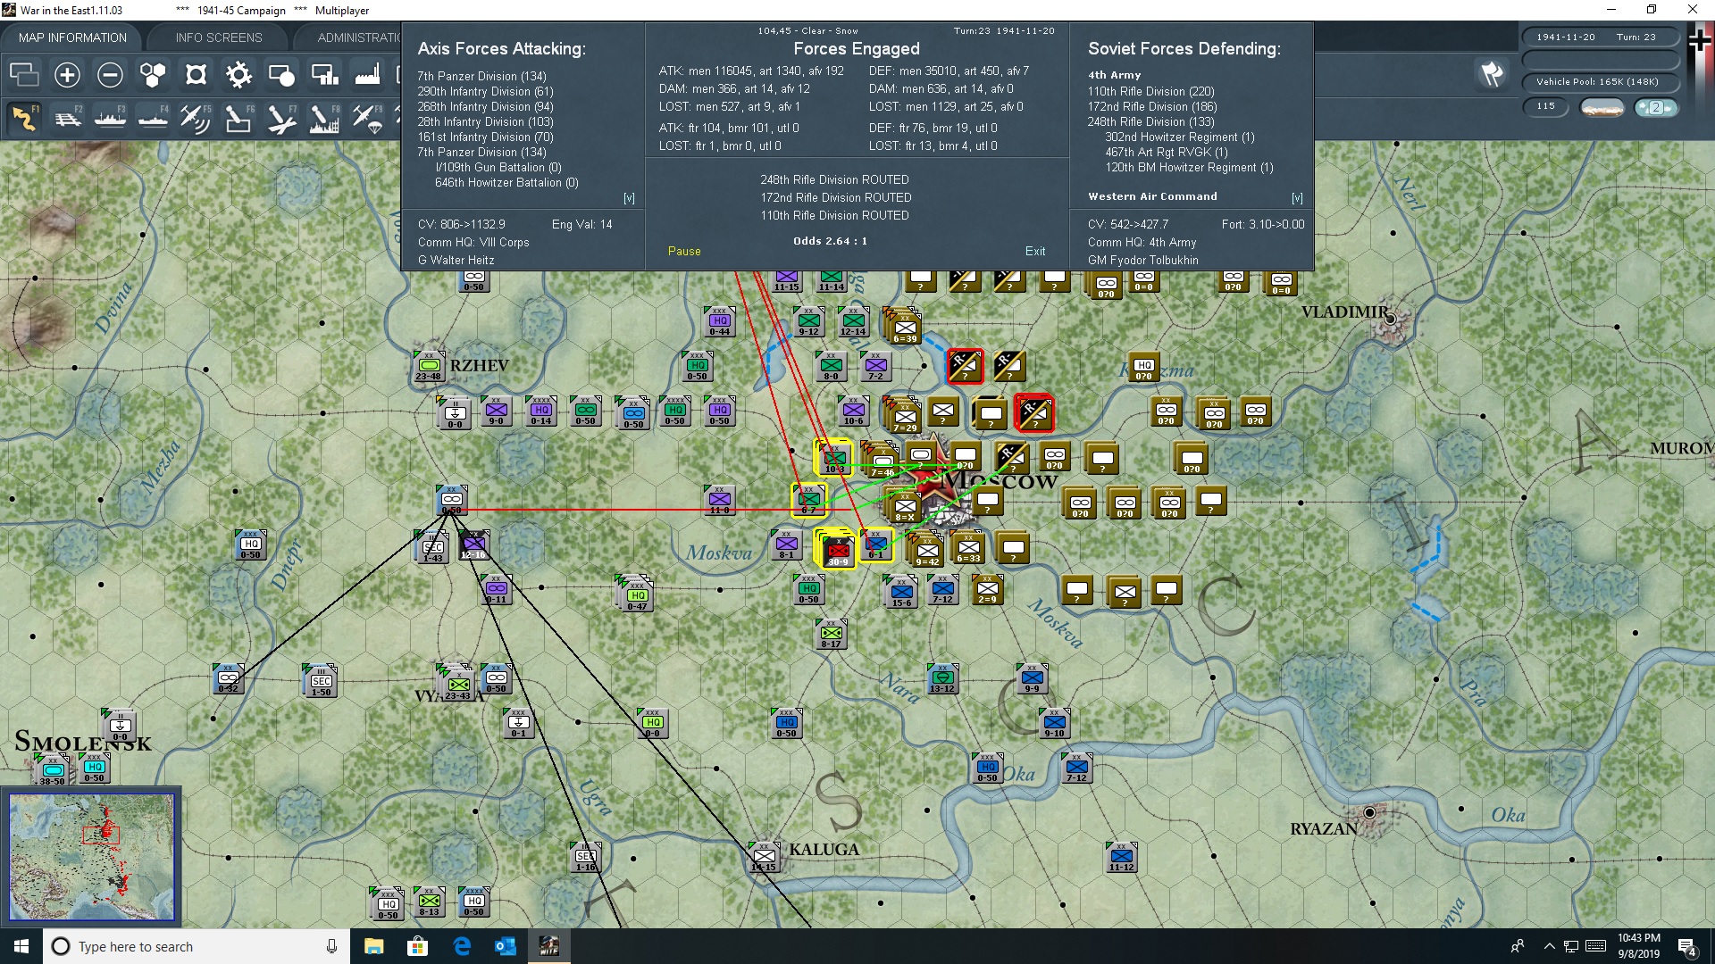Select the F3 naval transport mode icon
Screen dimensions: 1715x964
tap(110, 118)
